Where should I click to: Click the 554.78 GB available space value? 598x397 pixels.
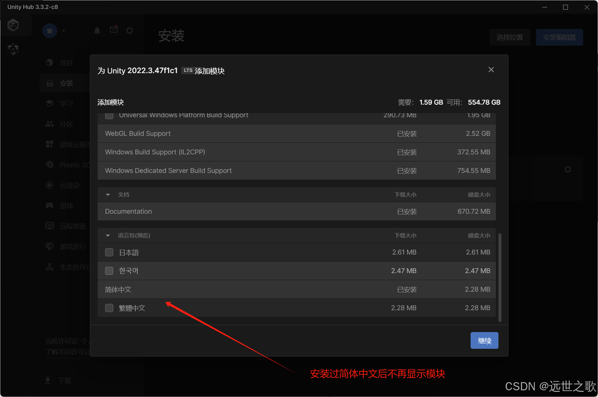point(484,102)
